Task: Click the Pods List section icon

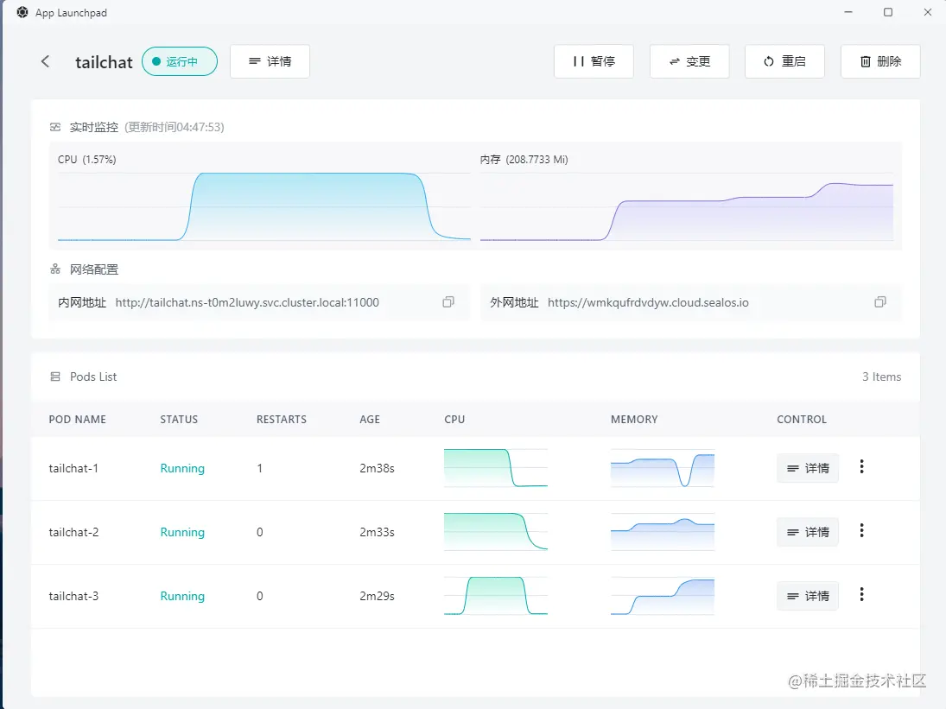Action: pyautogui.click(x=55, y=377)
